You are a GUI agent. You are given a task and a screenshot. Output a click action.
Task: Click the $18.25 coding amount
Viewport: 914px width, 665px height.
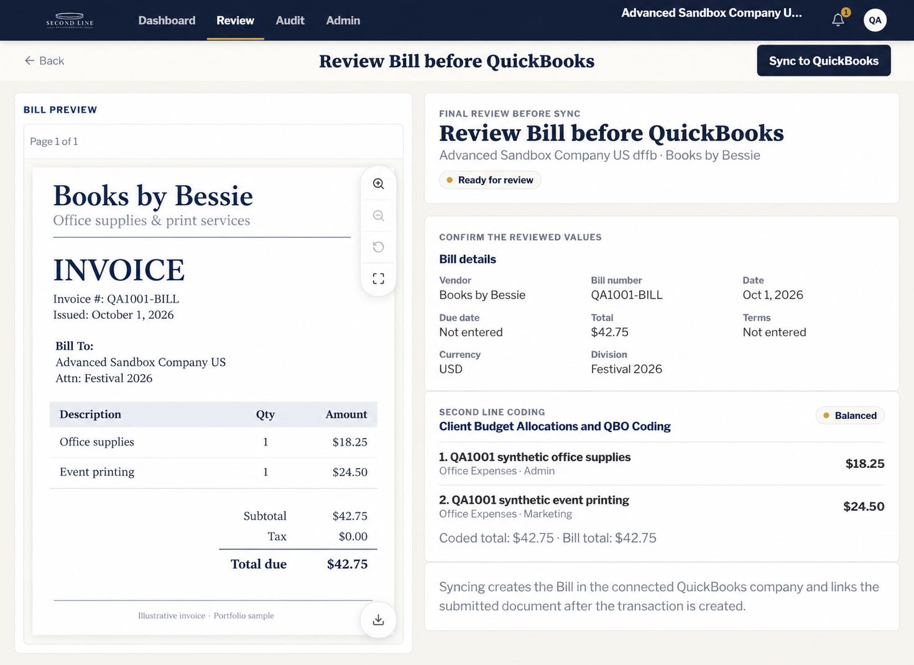[x=865, y=464]
